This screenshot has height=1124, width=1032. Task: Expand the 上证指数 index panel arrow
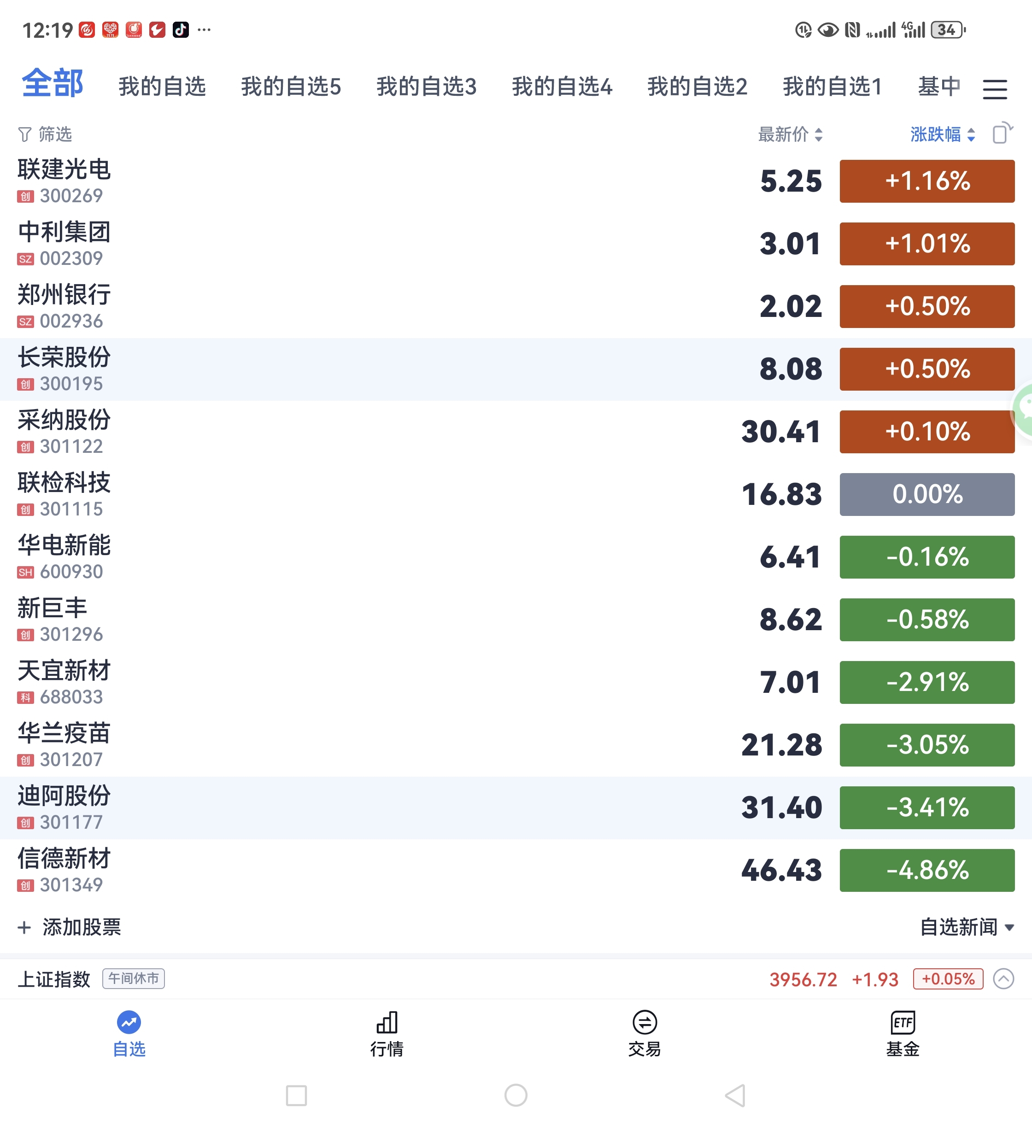[x=1003, y=979]
